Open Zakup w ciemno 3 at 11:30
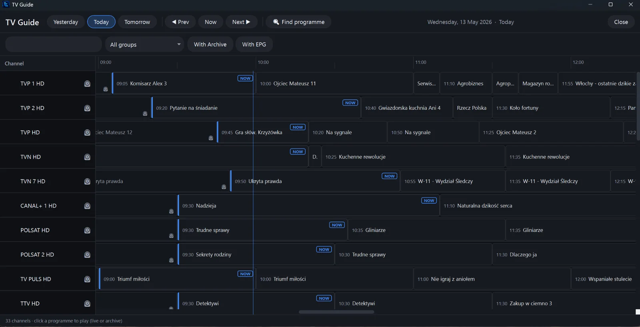 click(x=564, y=301)
